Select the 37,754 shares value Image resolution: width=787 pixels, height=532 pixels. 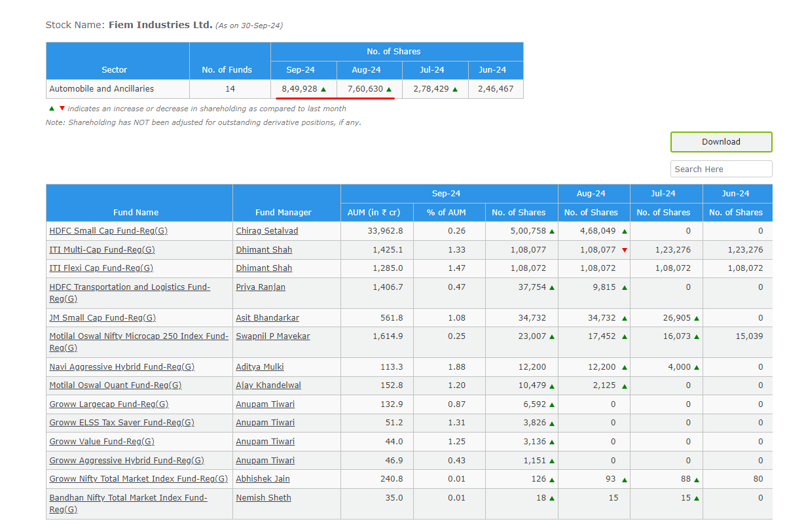tap(532, 287)
